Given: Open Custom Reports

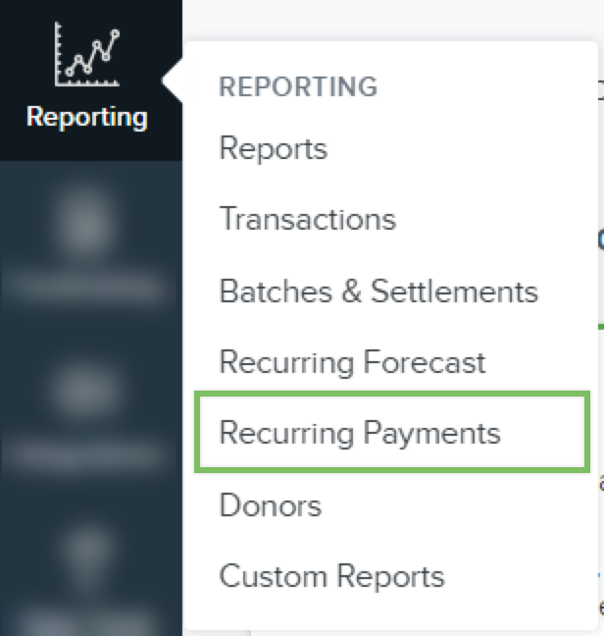Looking at the screenshot, I should 331,576.
